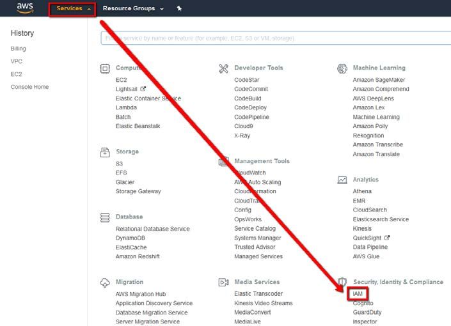
Task: Open Managed Services
Action: pos(258,256)
